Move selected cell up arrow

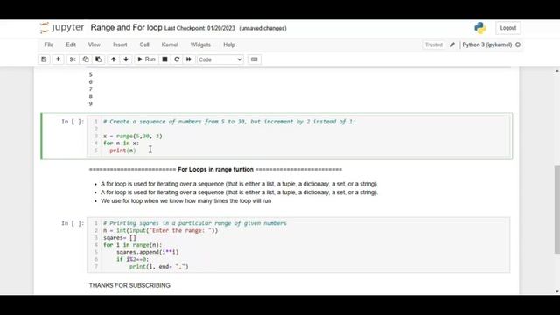[114, 59]
